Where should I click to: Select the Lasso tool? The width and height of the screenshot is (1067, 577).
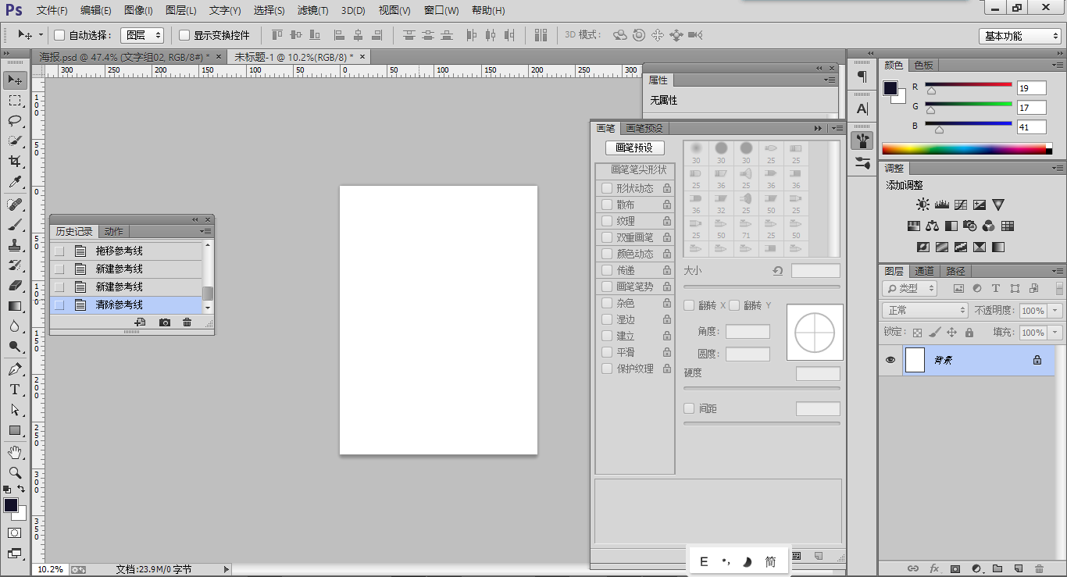click(x=15, y=120)
